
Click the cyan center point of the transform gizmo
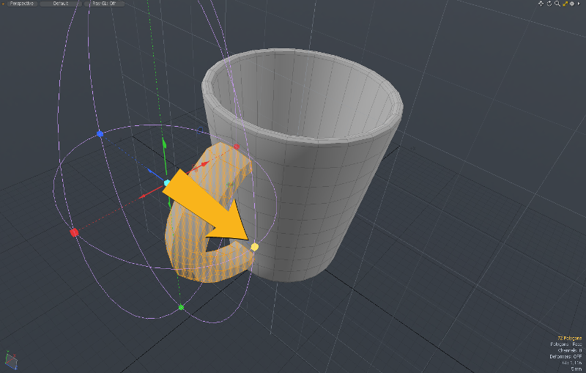click(x=167, y=182)
